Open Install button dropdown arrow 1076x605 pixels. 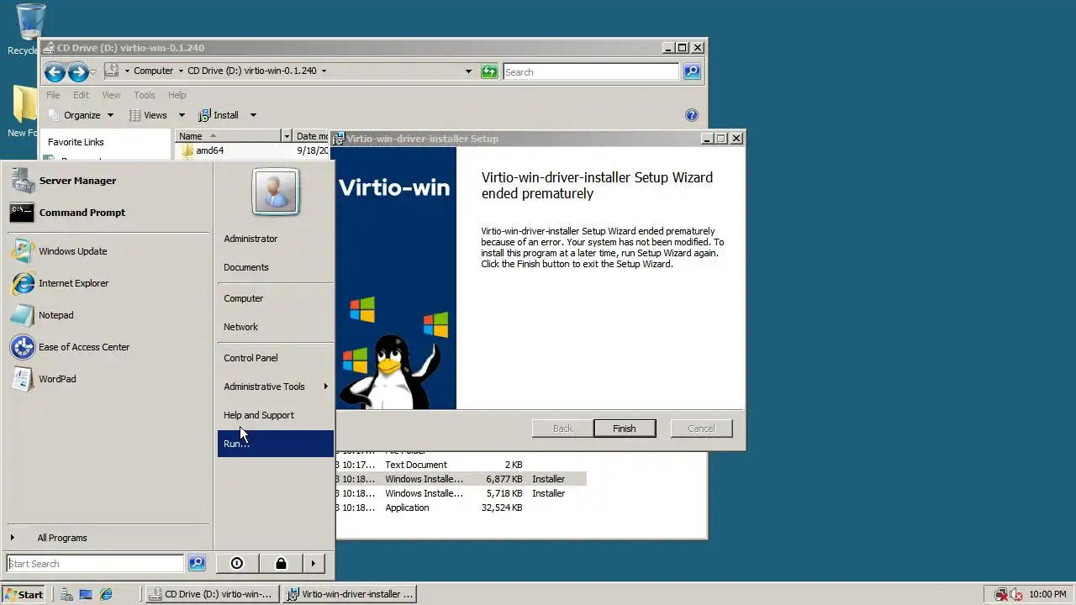253,115
